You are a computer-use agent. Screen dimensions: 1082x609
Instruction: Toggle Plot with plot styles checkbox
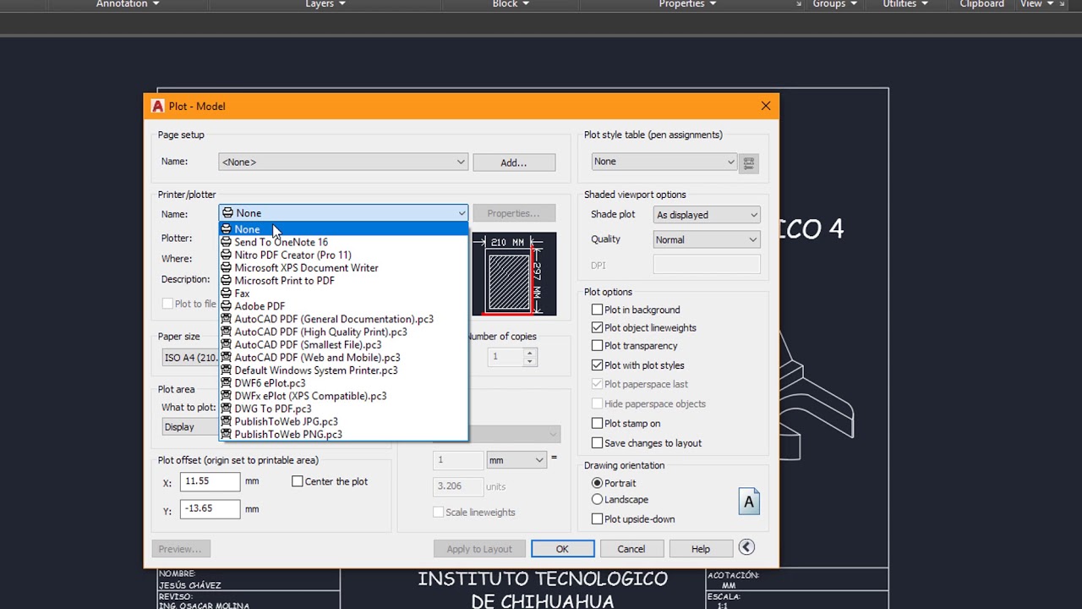pos(598,365)
